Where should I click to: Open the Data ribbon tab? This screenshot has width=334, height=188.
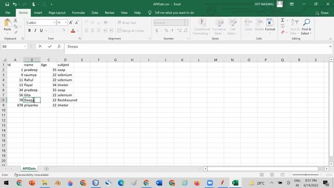coord(95,13)
